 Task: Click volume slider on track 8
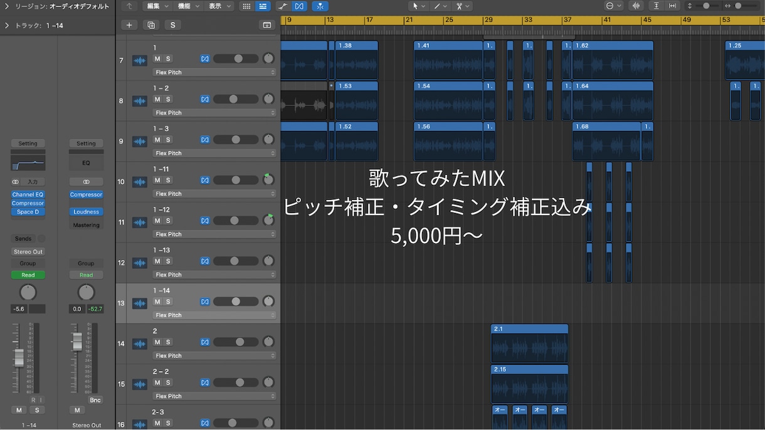click(x=235, y=99)
